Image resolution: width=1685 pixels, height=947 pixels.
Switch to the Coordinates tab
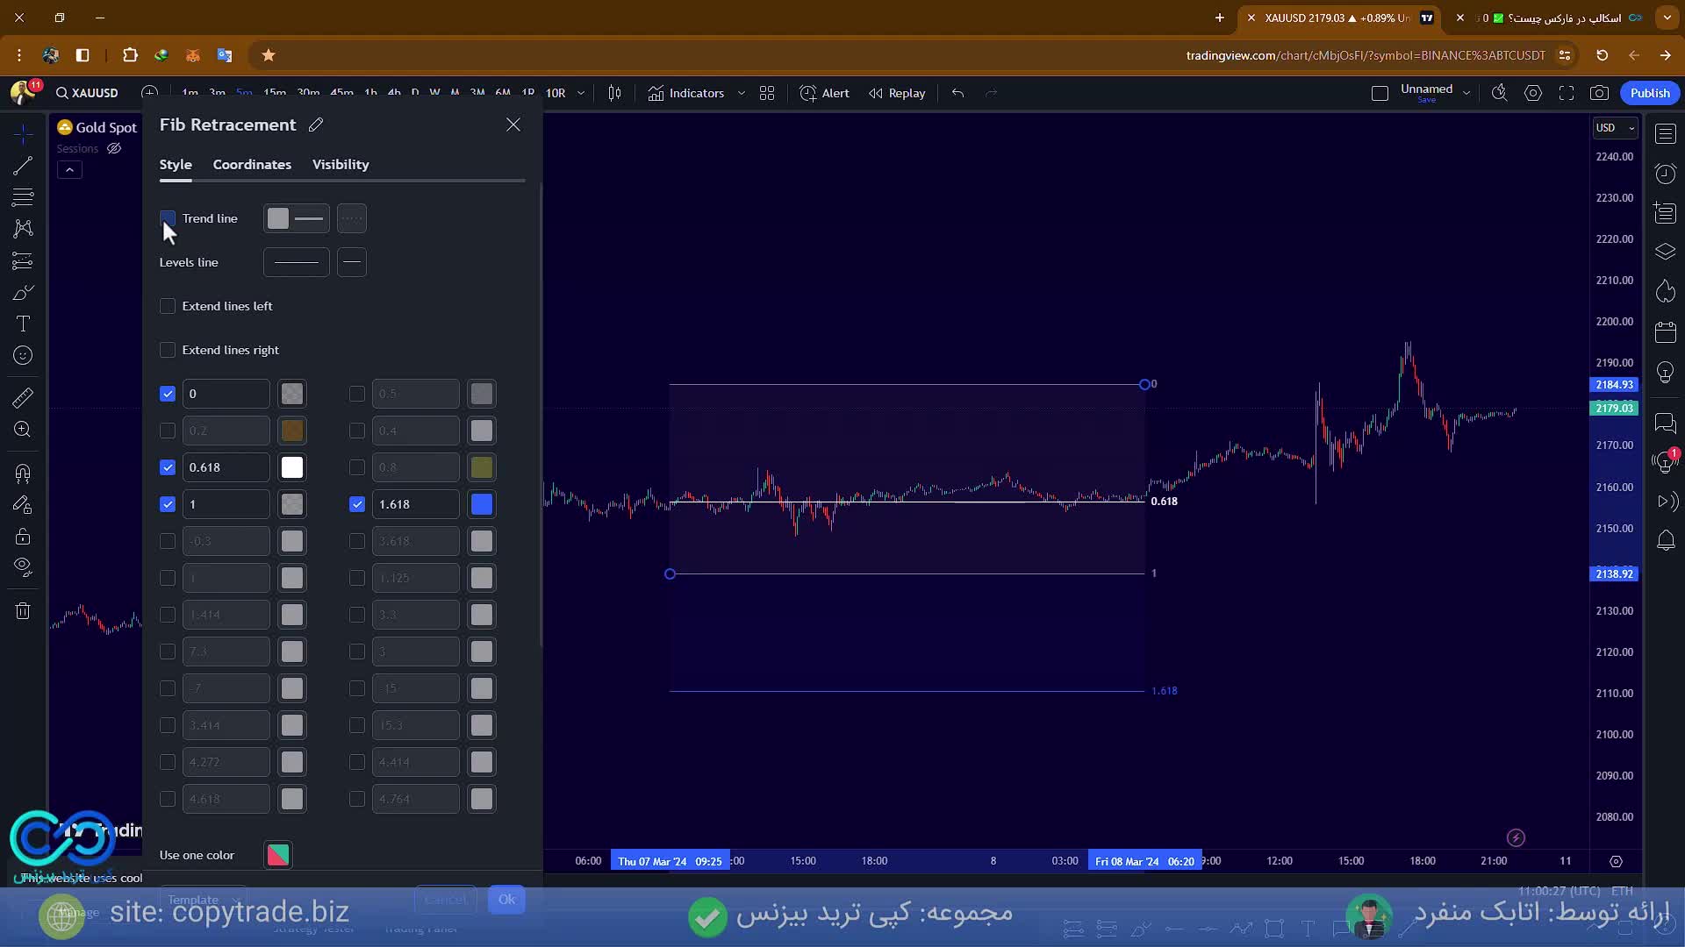pyautogui.click(x=252, y=165)
